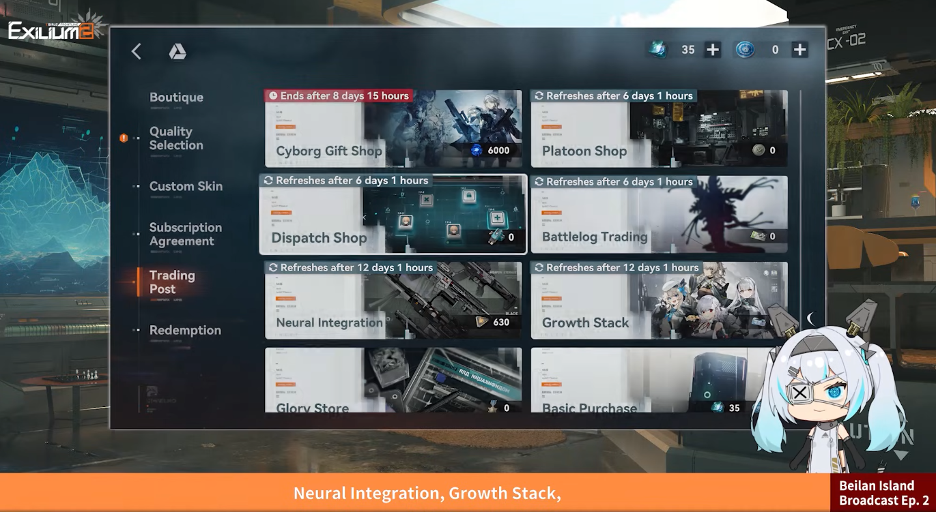Click the crystal balance value 35 in header

(x=688, y=50)
